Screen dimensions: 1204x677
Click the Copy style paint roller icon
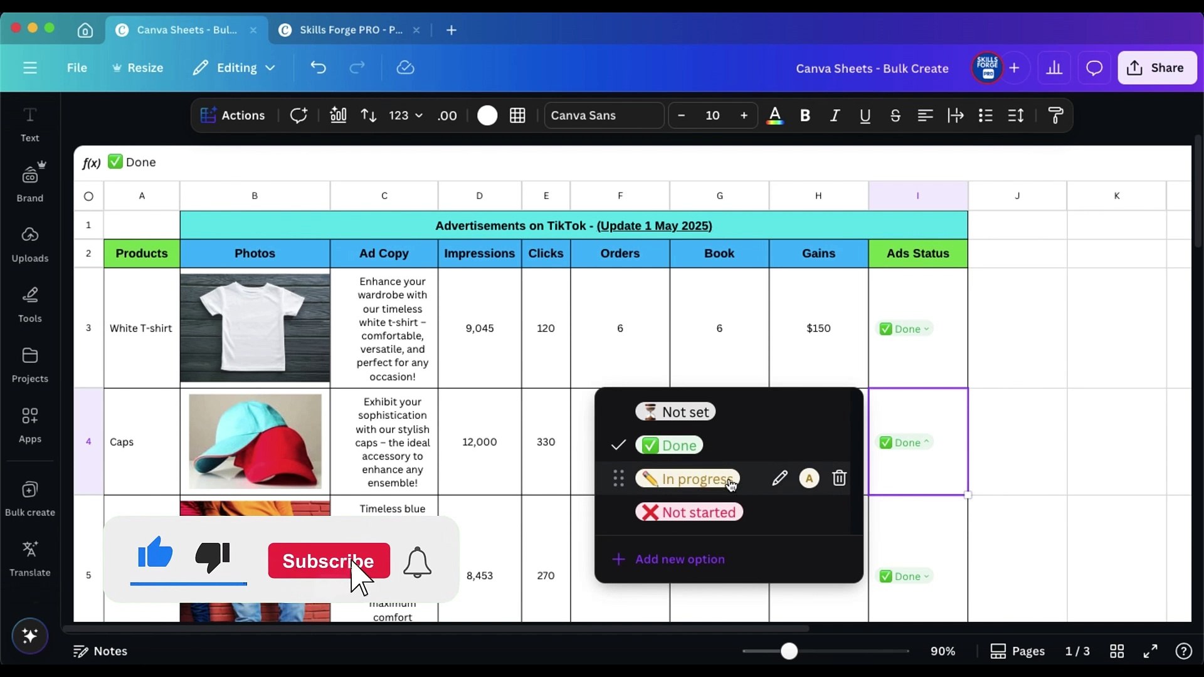1055,115
